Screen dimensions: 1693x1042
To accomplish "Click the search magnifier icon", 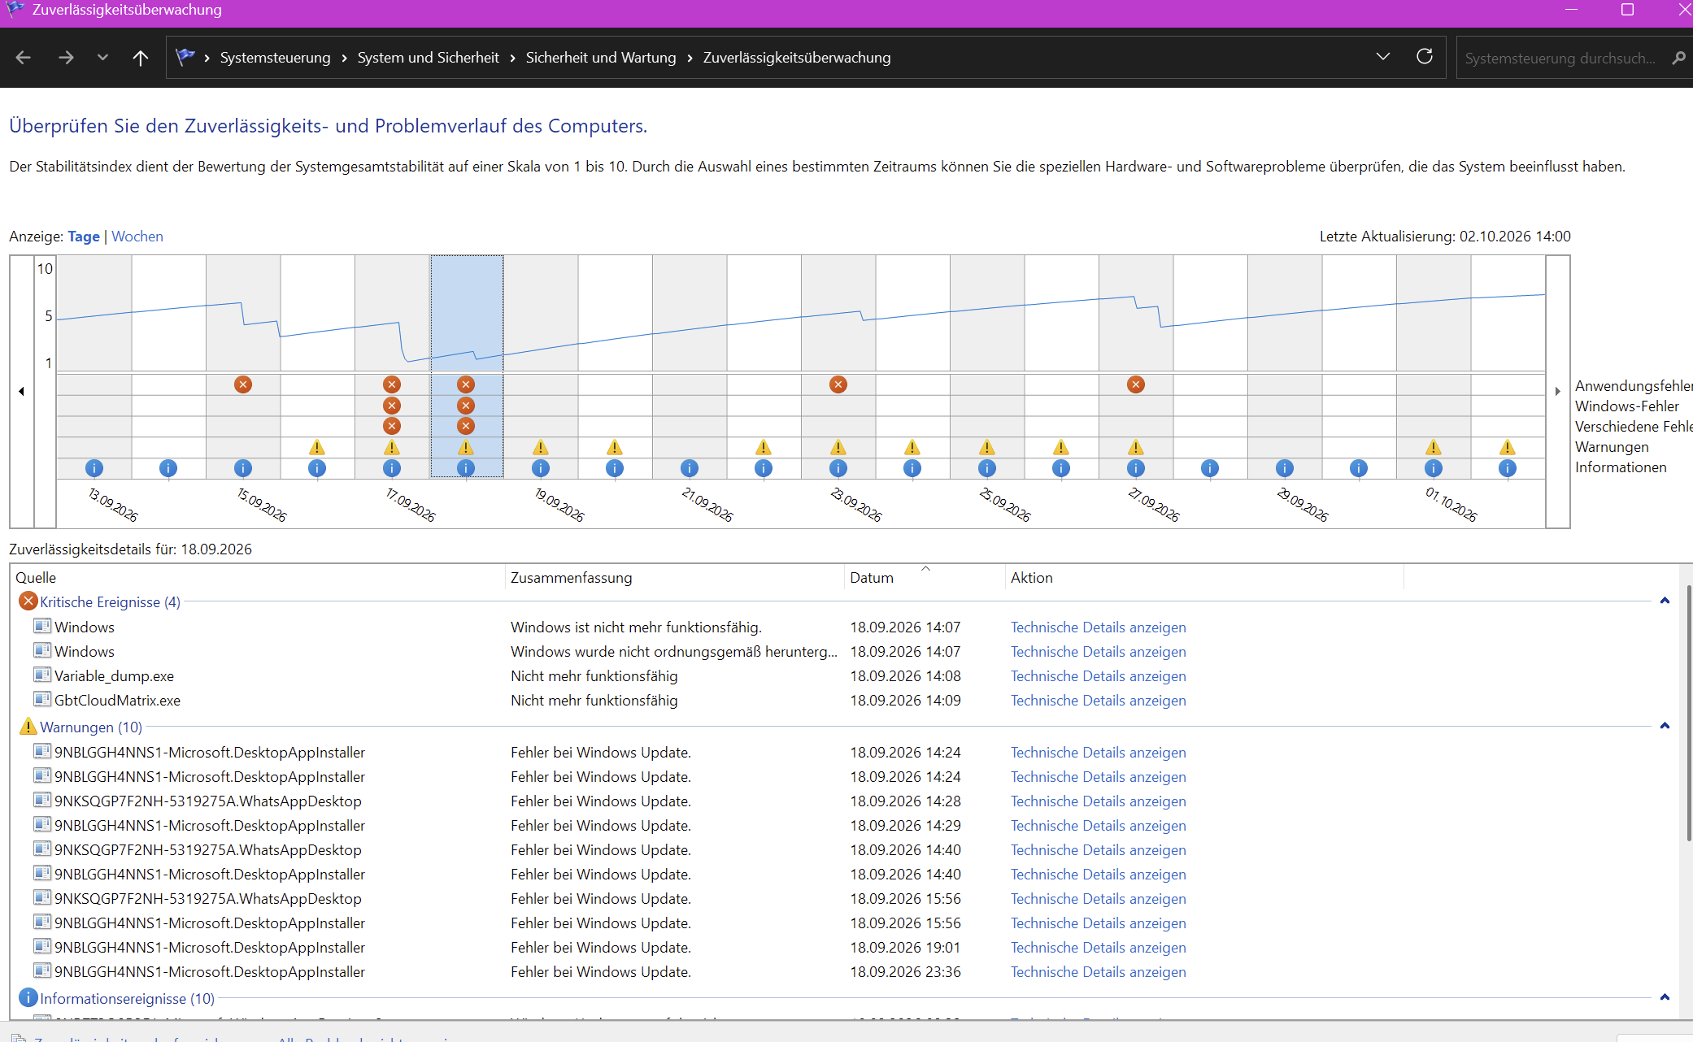I will tap(1679, 58).
